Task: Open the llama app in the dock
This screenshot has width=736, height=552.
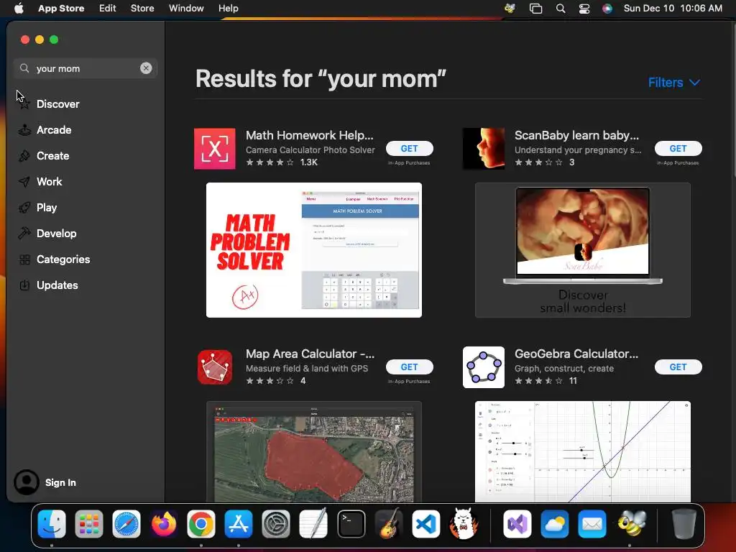Action: coord(464,524)
